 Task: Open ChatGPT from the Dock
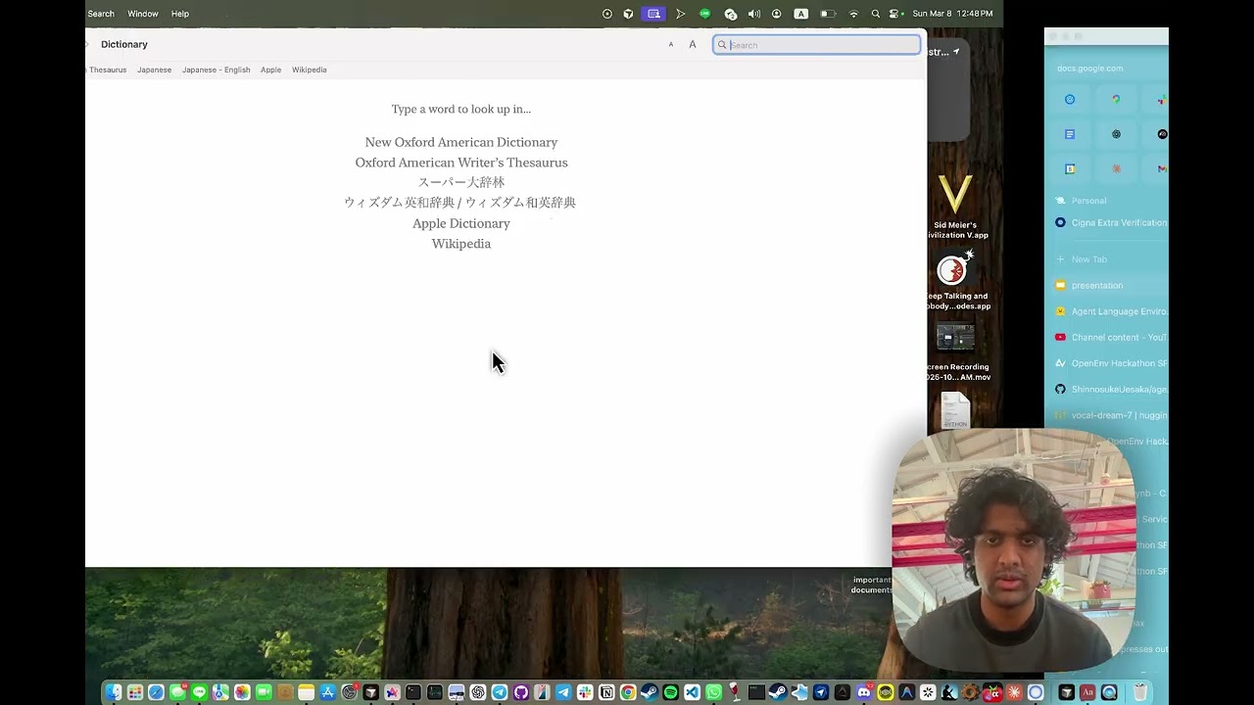[x=478, y=692]
